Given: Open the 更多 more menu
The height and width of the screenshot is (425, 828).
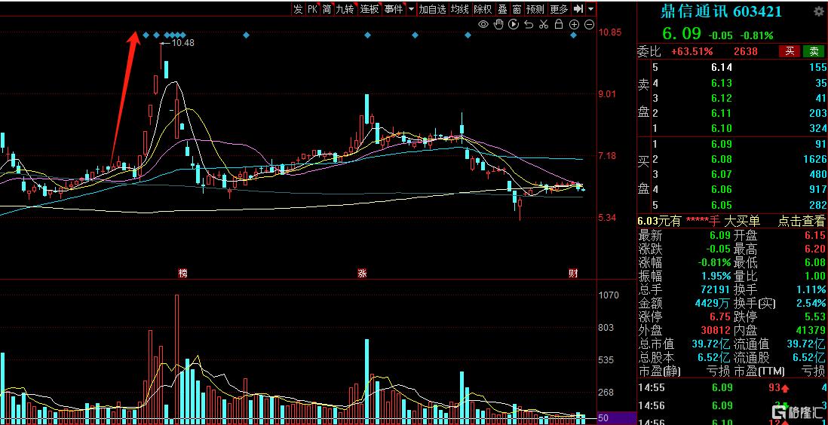Looking at the screenshot, I should [559, 9].
